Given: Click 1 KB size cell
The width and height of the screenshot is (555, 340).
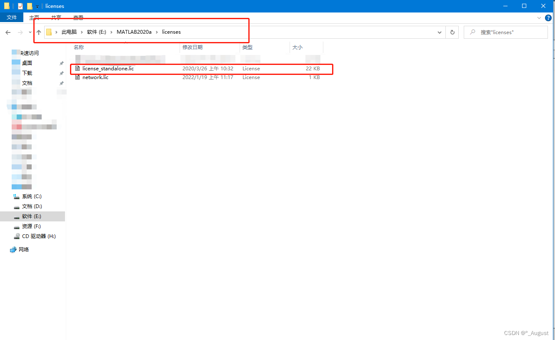Looking at the screenshot, I should point(314,77).
